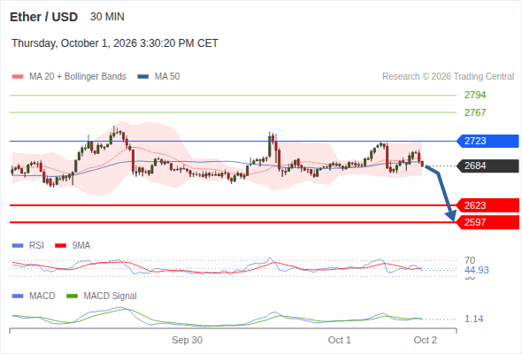Viewport: 522px width, 354px height.
Task: Click the red 2623 support price tag
Action: pos(487,205)
